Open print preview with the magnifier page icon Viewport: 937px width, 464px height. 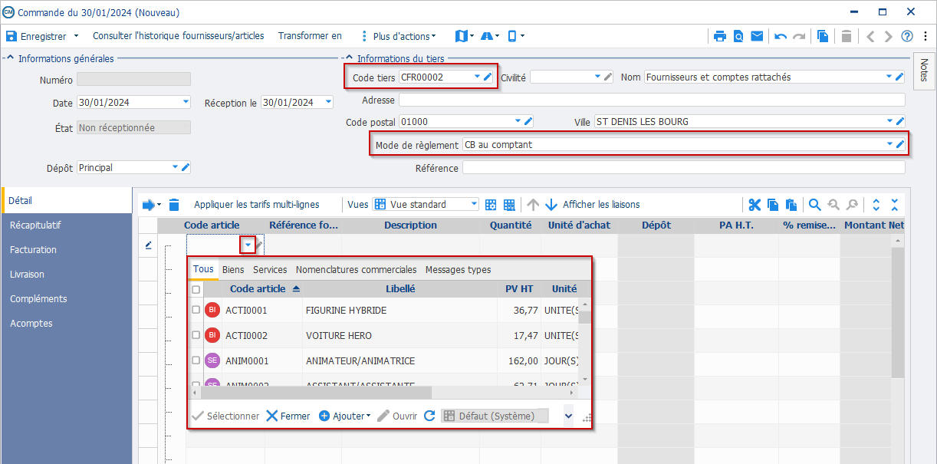click(738, 36)
